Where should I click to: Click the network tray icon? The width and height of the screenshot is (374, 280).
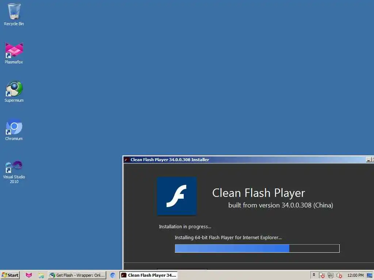[330, 275]
